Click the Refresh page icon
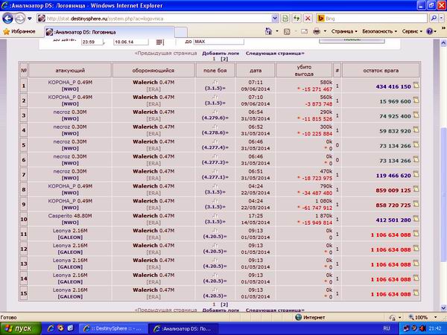Image resolution: width=447 pixels, height=335 pixels. click(297, 19)
